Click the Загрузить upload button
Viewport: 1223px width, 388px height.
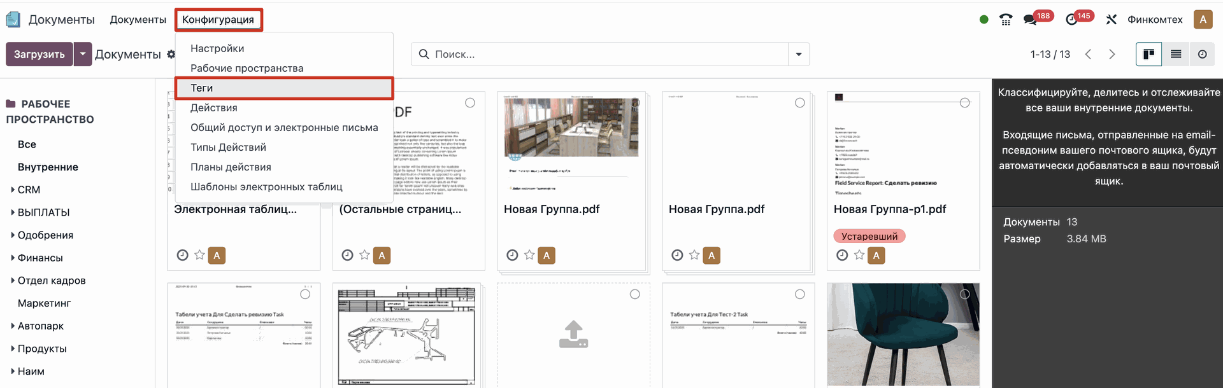click(39, 54)
